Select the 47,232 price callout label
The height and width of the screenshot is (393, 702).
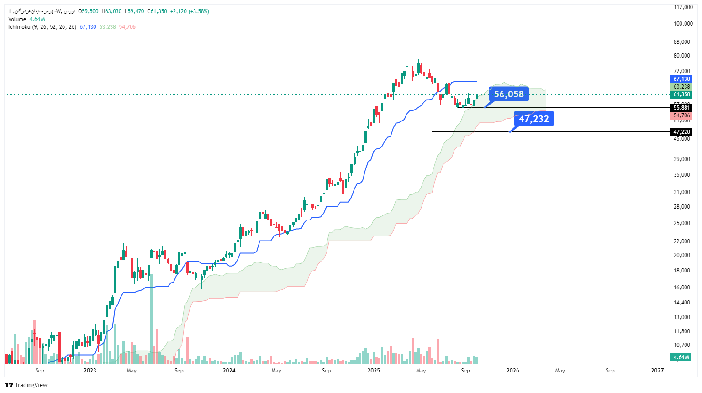(533, 119)
